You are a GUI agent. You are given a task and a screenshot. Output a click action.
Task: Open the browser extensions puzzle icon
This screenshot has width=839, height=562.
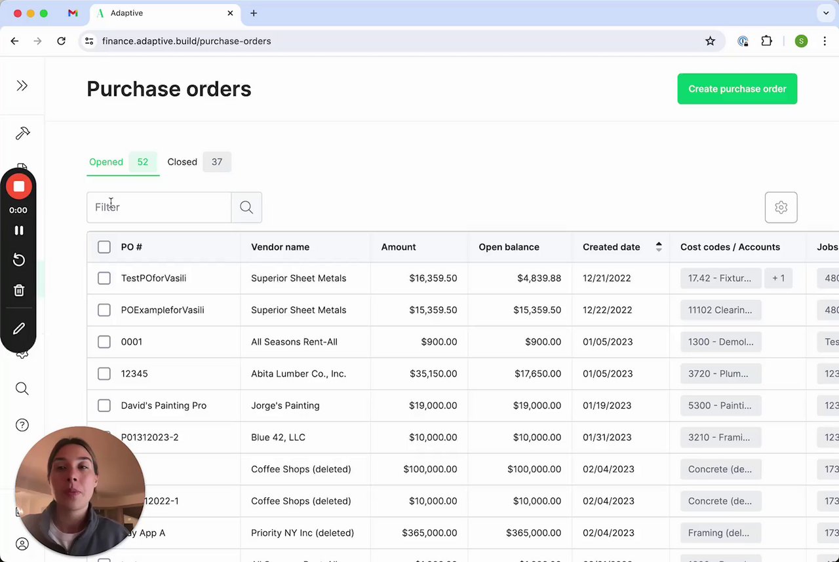(x=766, y=41)
